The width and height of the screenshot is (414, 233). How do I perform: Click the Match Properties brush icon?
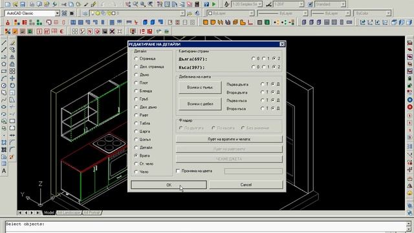tap(93, 5)
